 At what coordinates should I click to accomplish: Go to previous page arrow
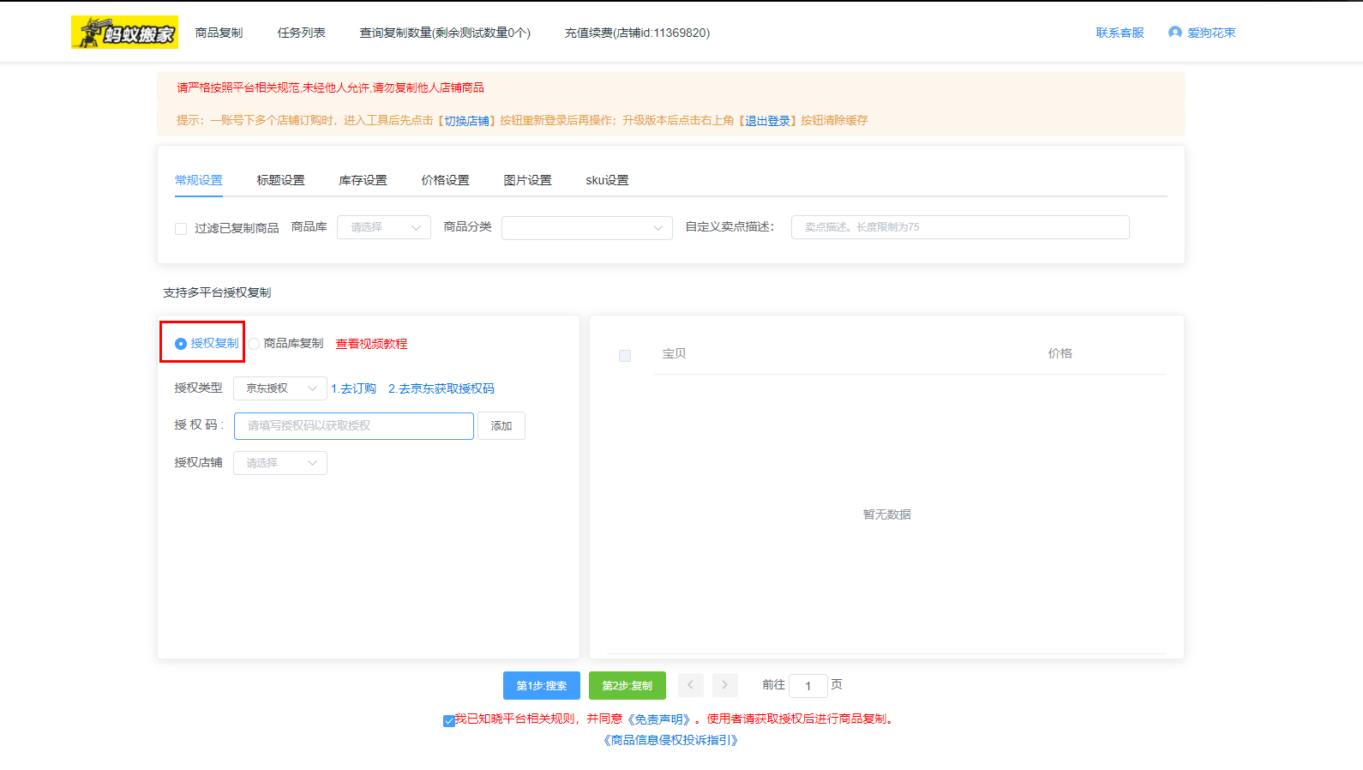pos(690,685)
